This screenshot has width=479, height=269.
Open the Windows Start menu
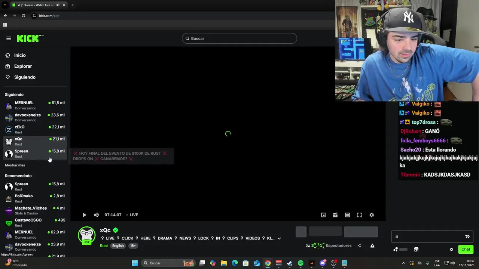[135, 263]
